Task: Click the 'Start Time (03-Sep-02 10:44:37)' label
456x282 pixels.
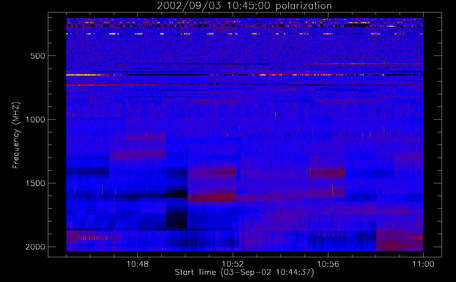Action: 244,272
